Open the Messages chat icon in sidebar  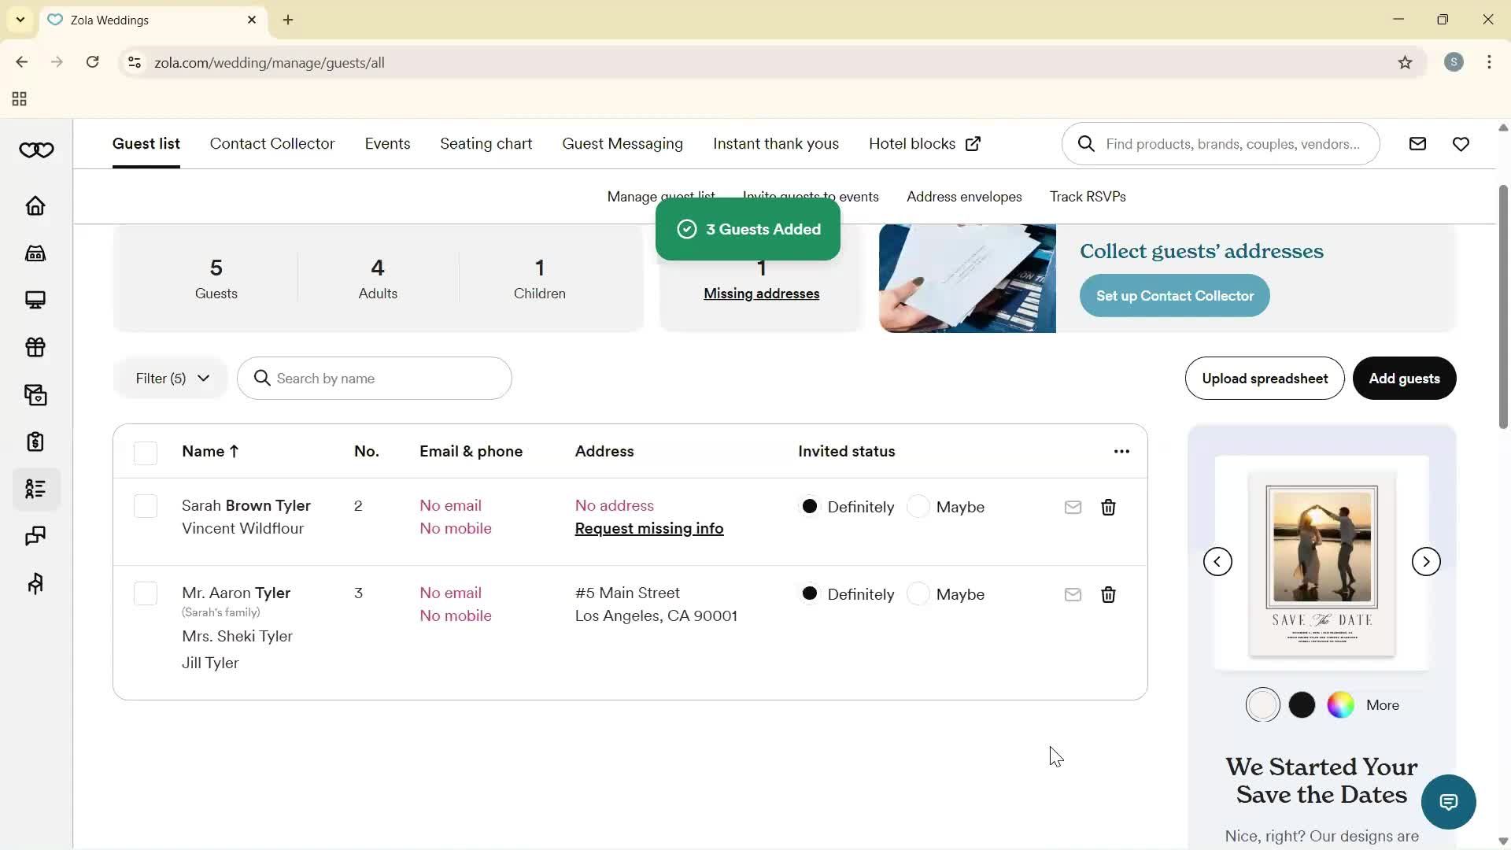click(x=35, y=536)
